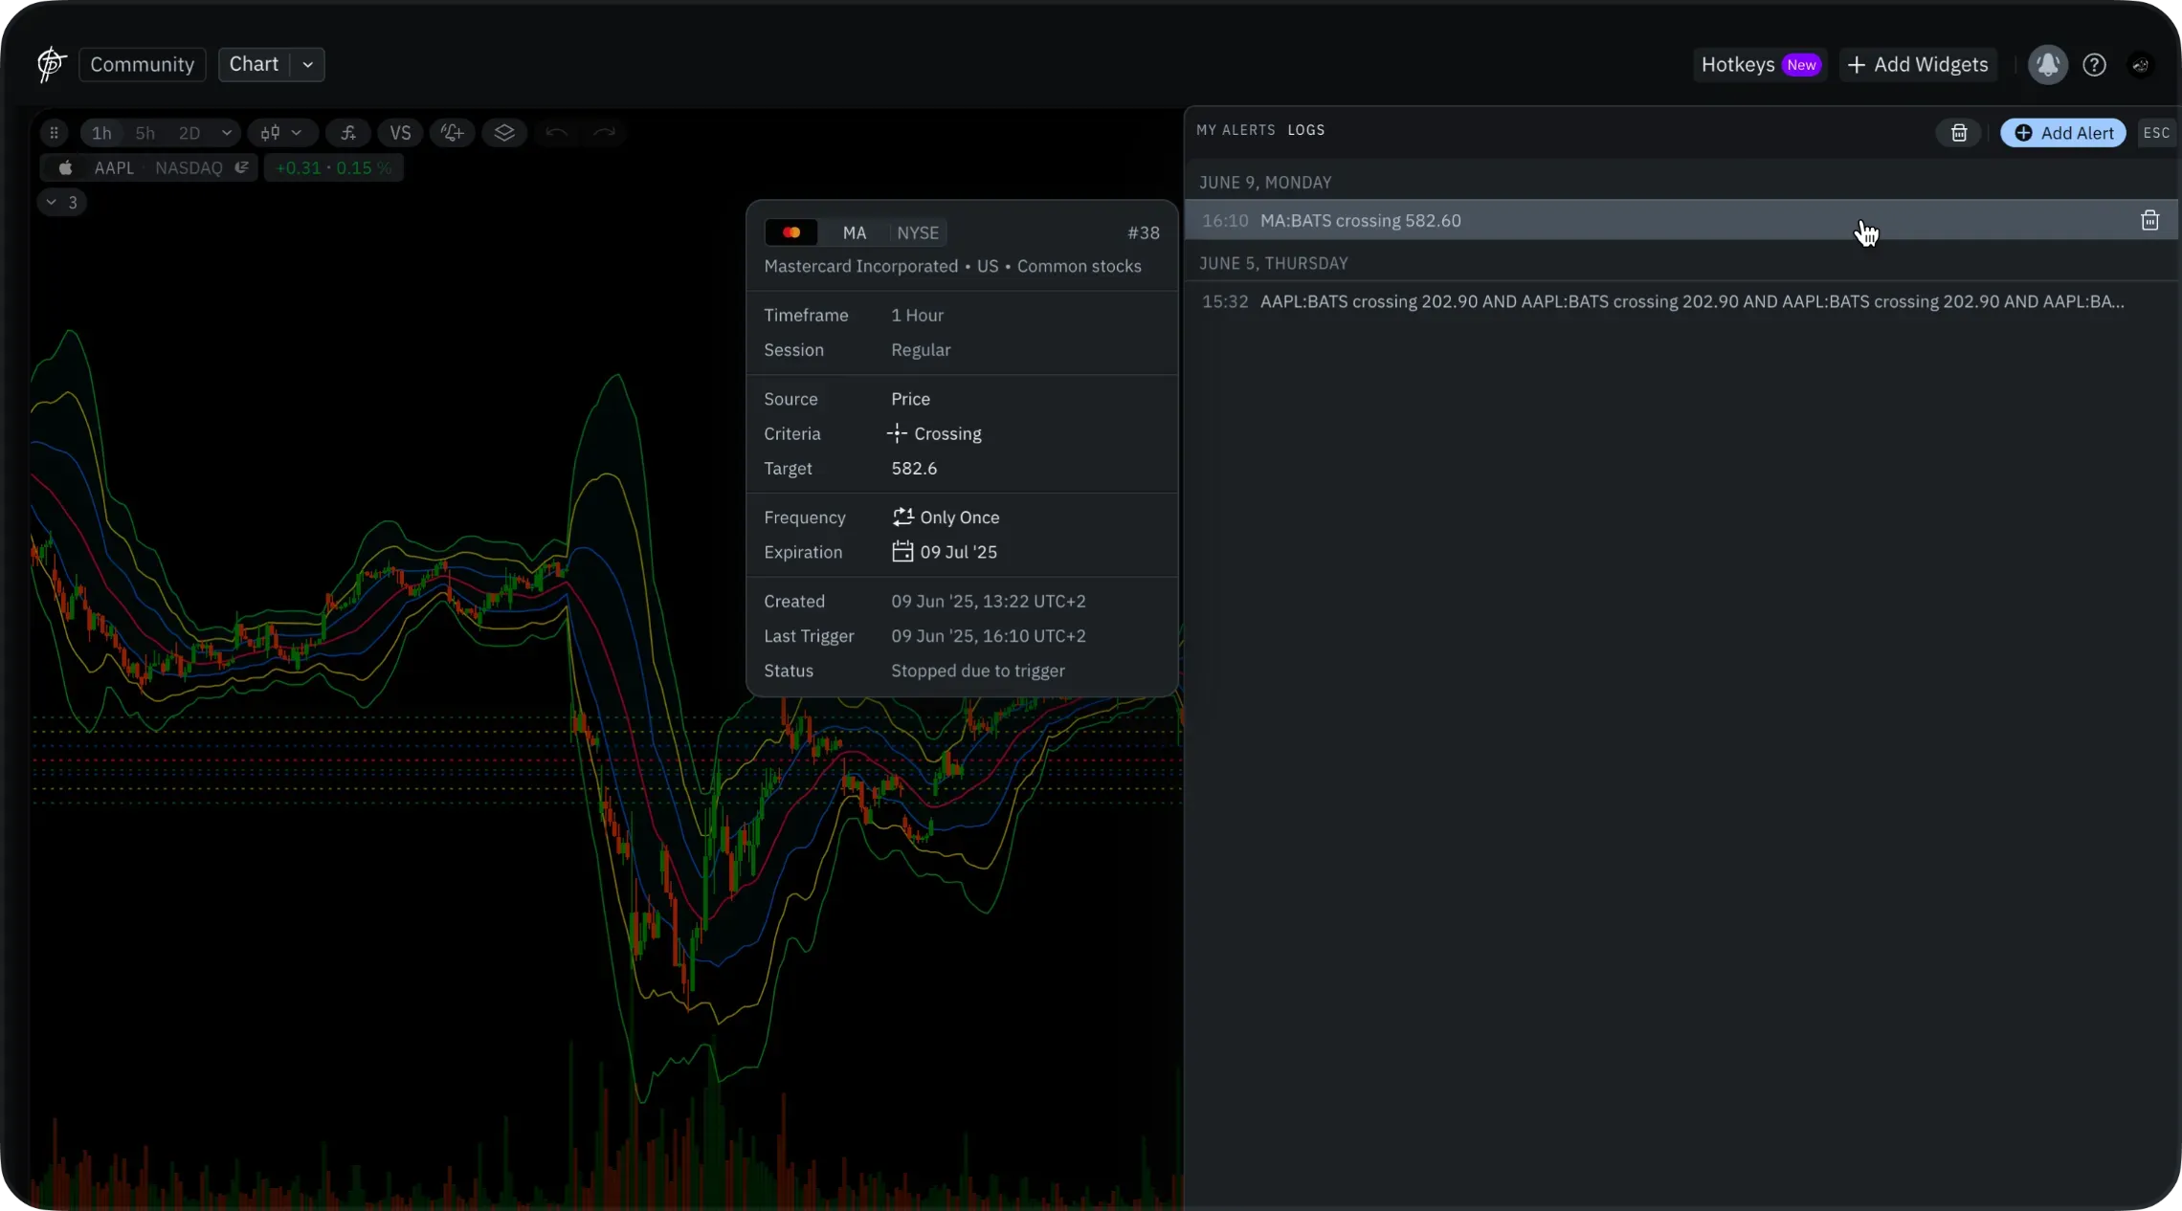Image resolution: width=2182 pixels, height=1211 pixels.
Task: Open the user avatar menu
Action: coord(2141,64)
